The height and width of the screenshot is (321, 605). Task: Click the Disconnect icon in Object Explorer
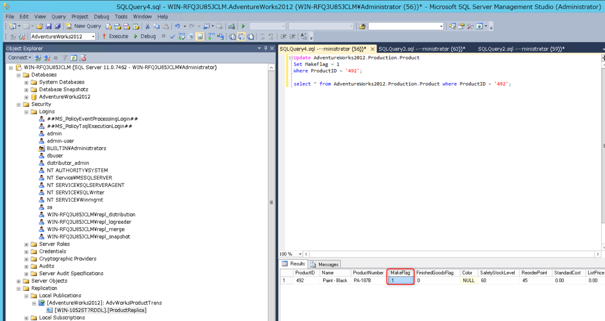point(47,58)
